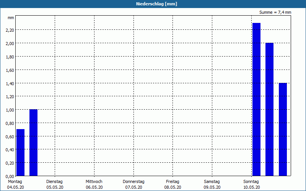Select the date 07.05.20
The width and height of the screenshot is (306, 191).
click(x=133, y=188)
